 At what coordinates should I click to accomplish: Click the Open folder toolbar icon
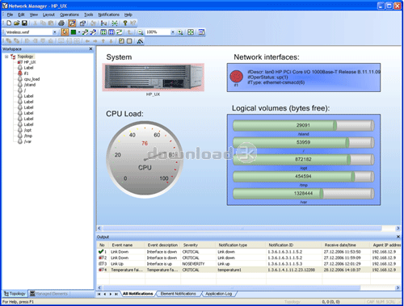[x=16, y=23]
